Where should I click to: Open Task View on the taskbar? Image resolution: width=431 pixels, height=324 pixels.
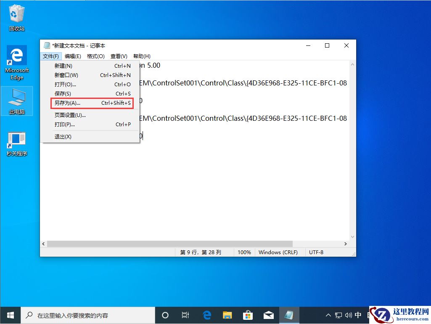[x=185, y=315]
